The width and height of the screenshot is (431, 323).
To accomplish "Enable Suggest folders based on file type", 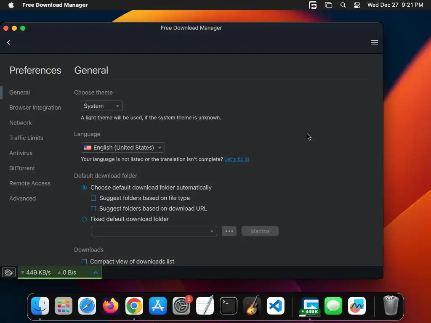I will click(x=93, y=198).
